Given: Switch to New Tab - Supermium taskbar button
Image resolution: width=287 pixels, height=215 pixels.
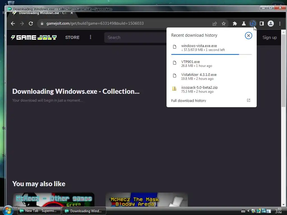Looking at the screenshot, I should 39,211.
